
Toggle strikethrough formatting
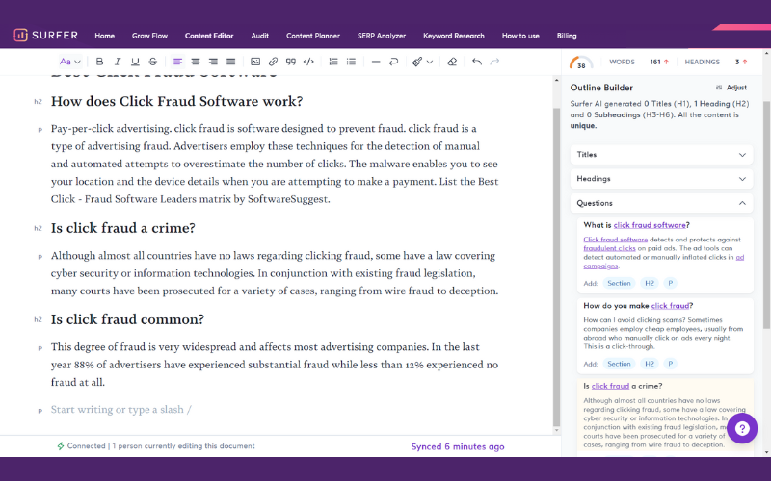tap(153, 62)
